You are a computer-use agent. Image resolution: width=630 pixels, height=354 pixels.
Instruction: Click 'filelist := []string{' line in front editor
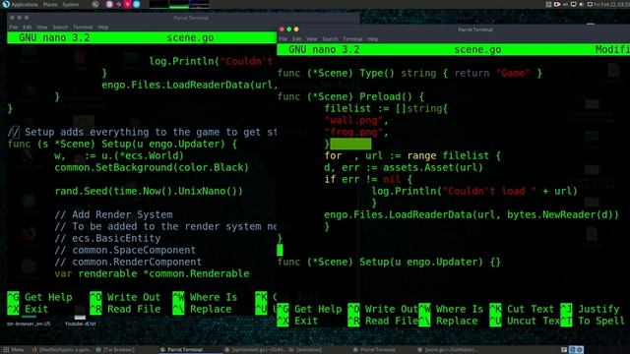point(386,108)
